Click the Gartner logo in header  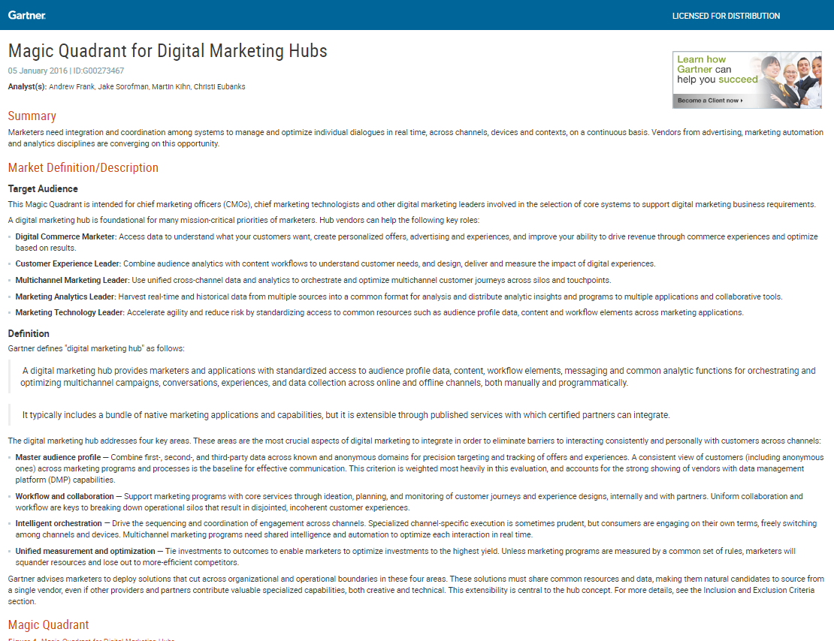[x=26, y=15]
